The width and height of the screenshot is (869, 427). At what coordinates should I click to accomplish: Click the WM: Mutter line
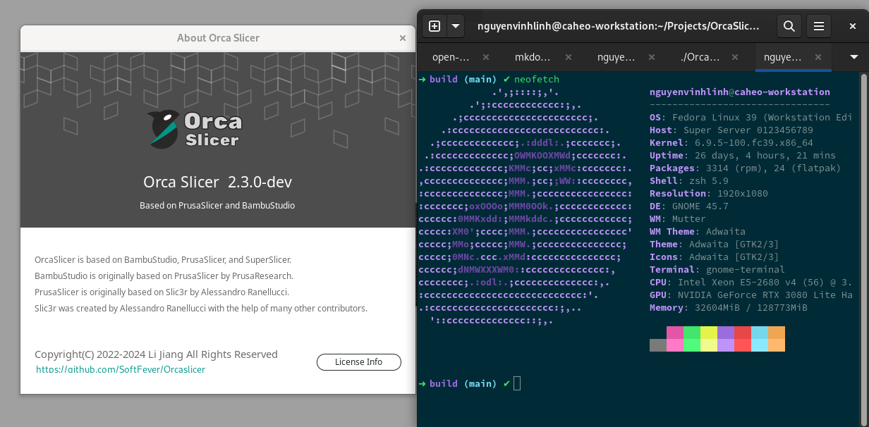click(678, 219)
